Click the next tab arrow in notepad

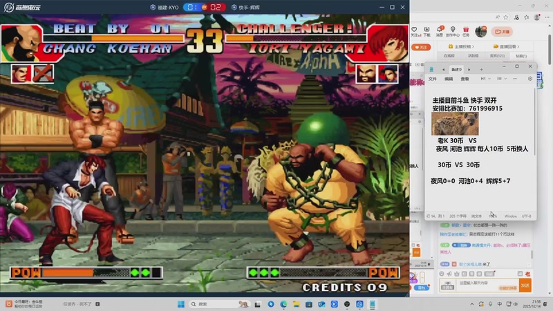pyautogui.click(x=469, y=70)
